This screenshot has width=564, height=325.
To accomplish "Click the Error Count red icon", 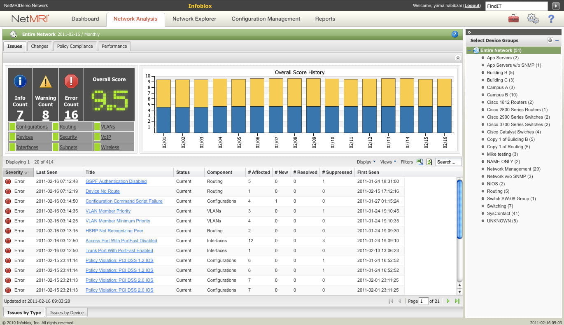I will pos(71,81).
